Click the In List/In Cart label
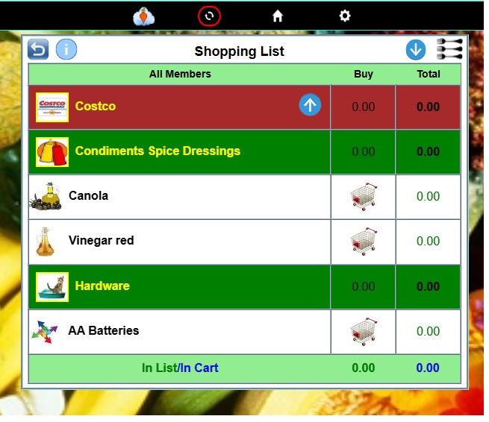 (180, 368)
